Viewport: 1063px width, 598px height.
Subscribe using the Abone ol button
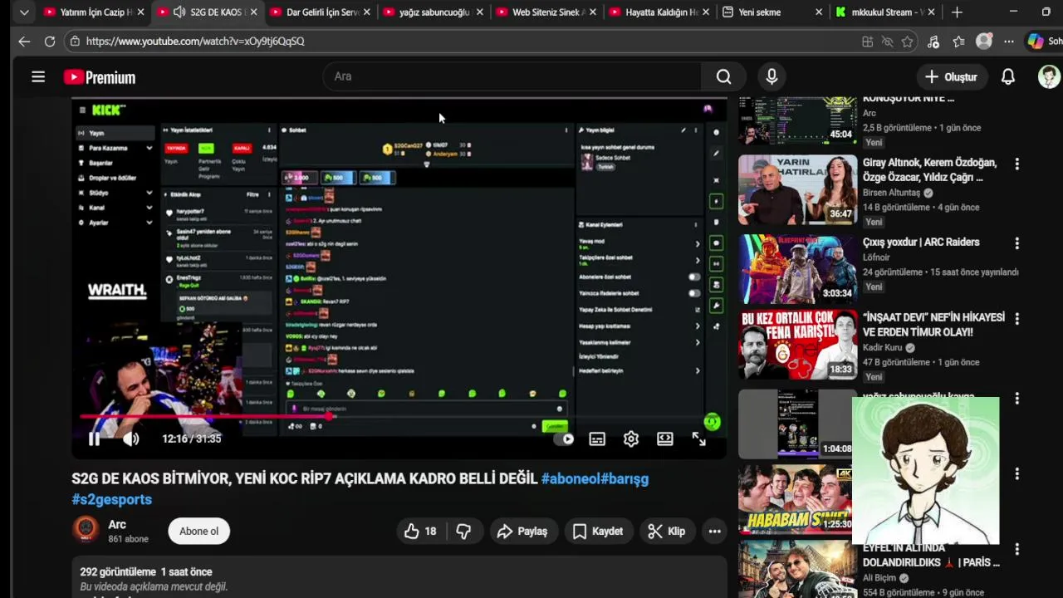tap(199, 532)
